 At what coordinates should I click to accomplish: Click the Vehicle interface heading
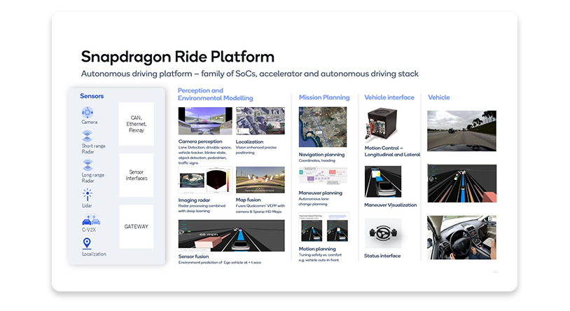(389, 97)
